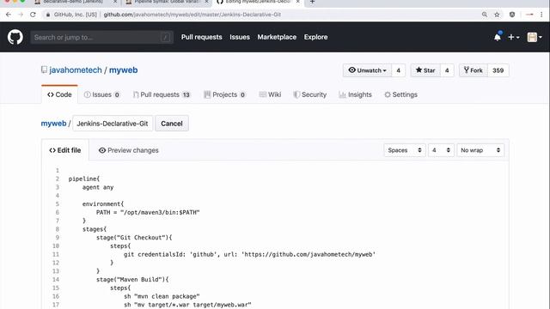Open the myweb repository title link
The height and width of the screenshot is (309, 550).
(123, 70)
